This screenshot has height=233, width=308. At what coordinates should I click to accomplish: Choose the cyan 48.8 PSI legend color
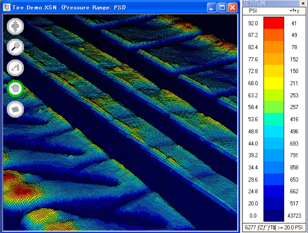coord(273,131)
